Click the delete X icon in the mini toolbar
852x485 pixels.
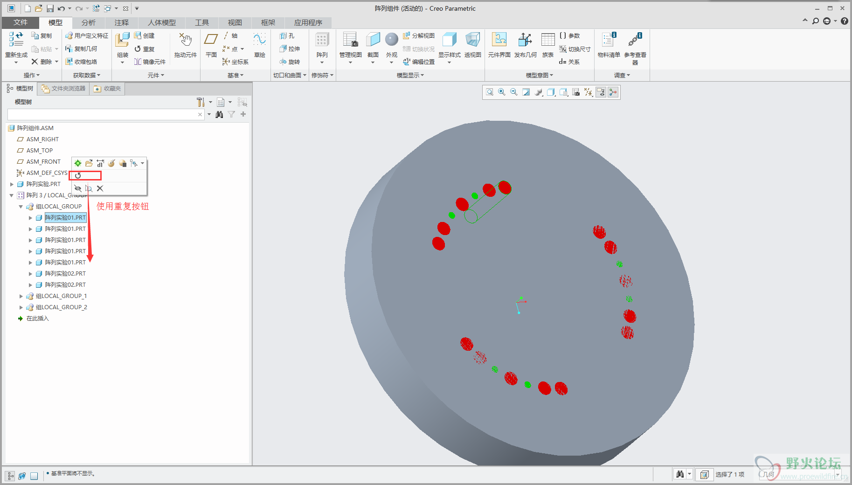(x=100, y=188)
